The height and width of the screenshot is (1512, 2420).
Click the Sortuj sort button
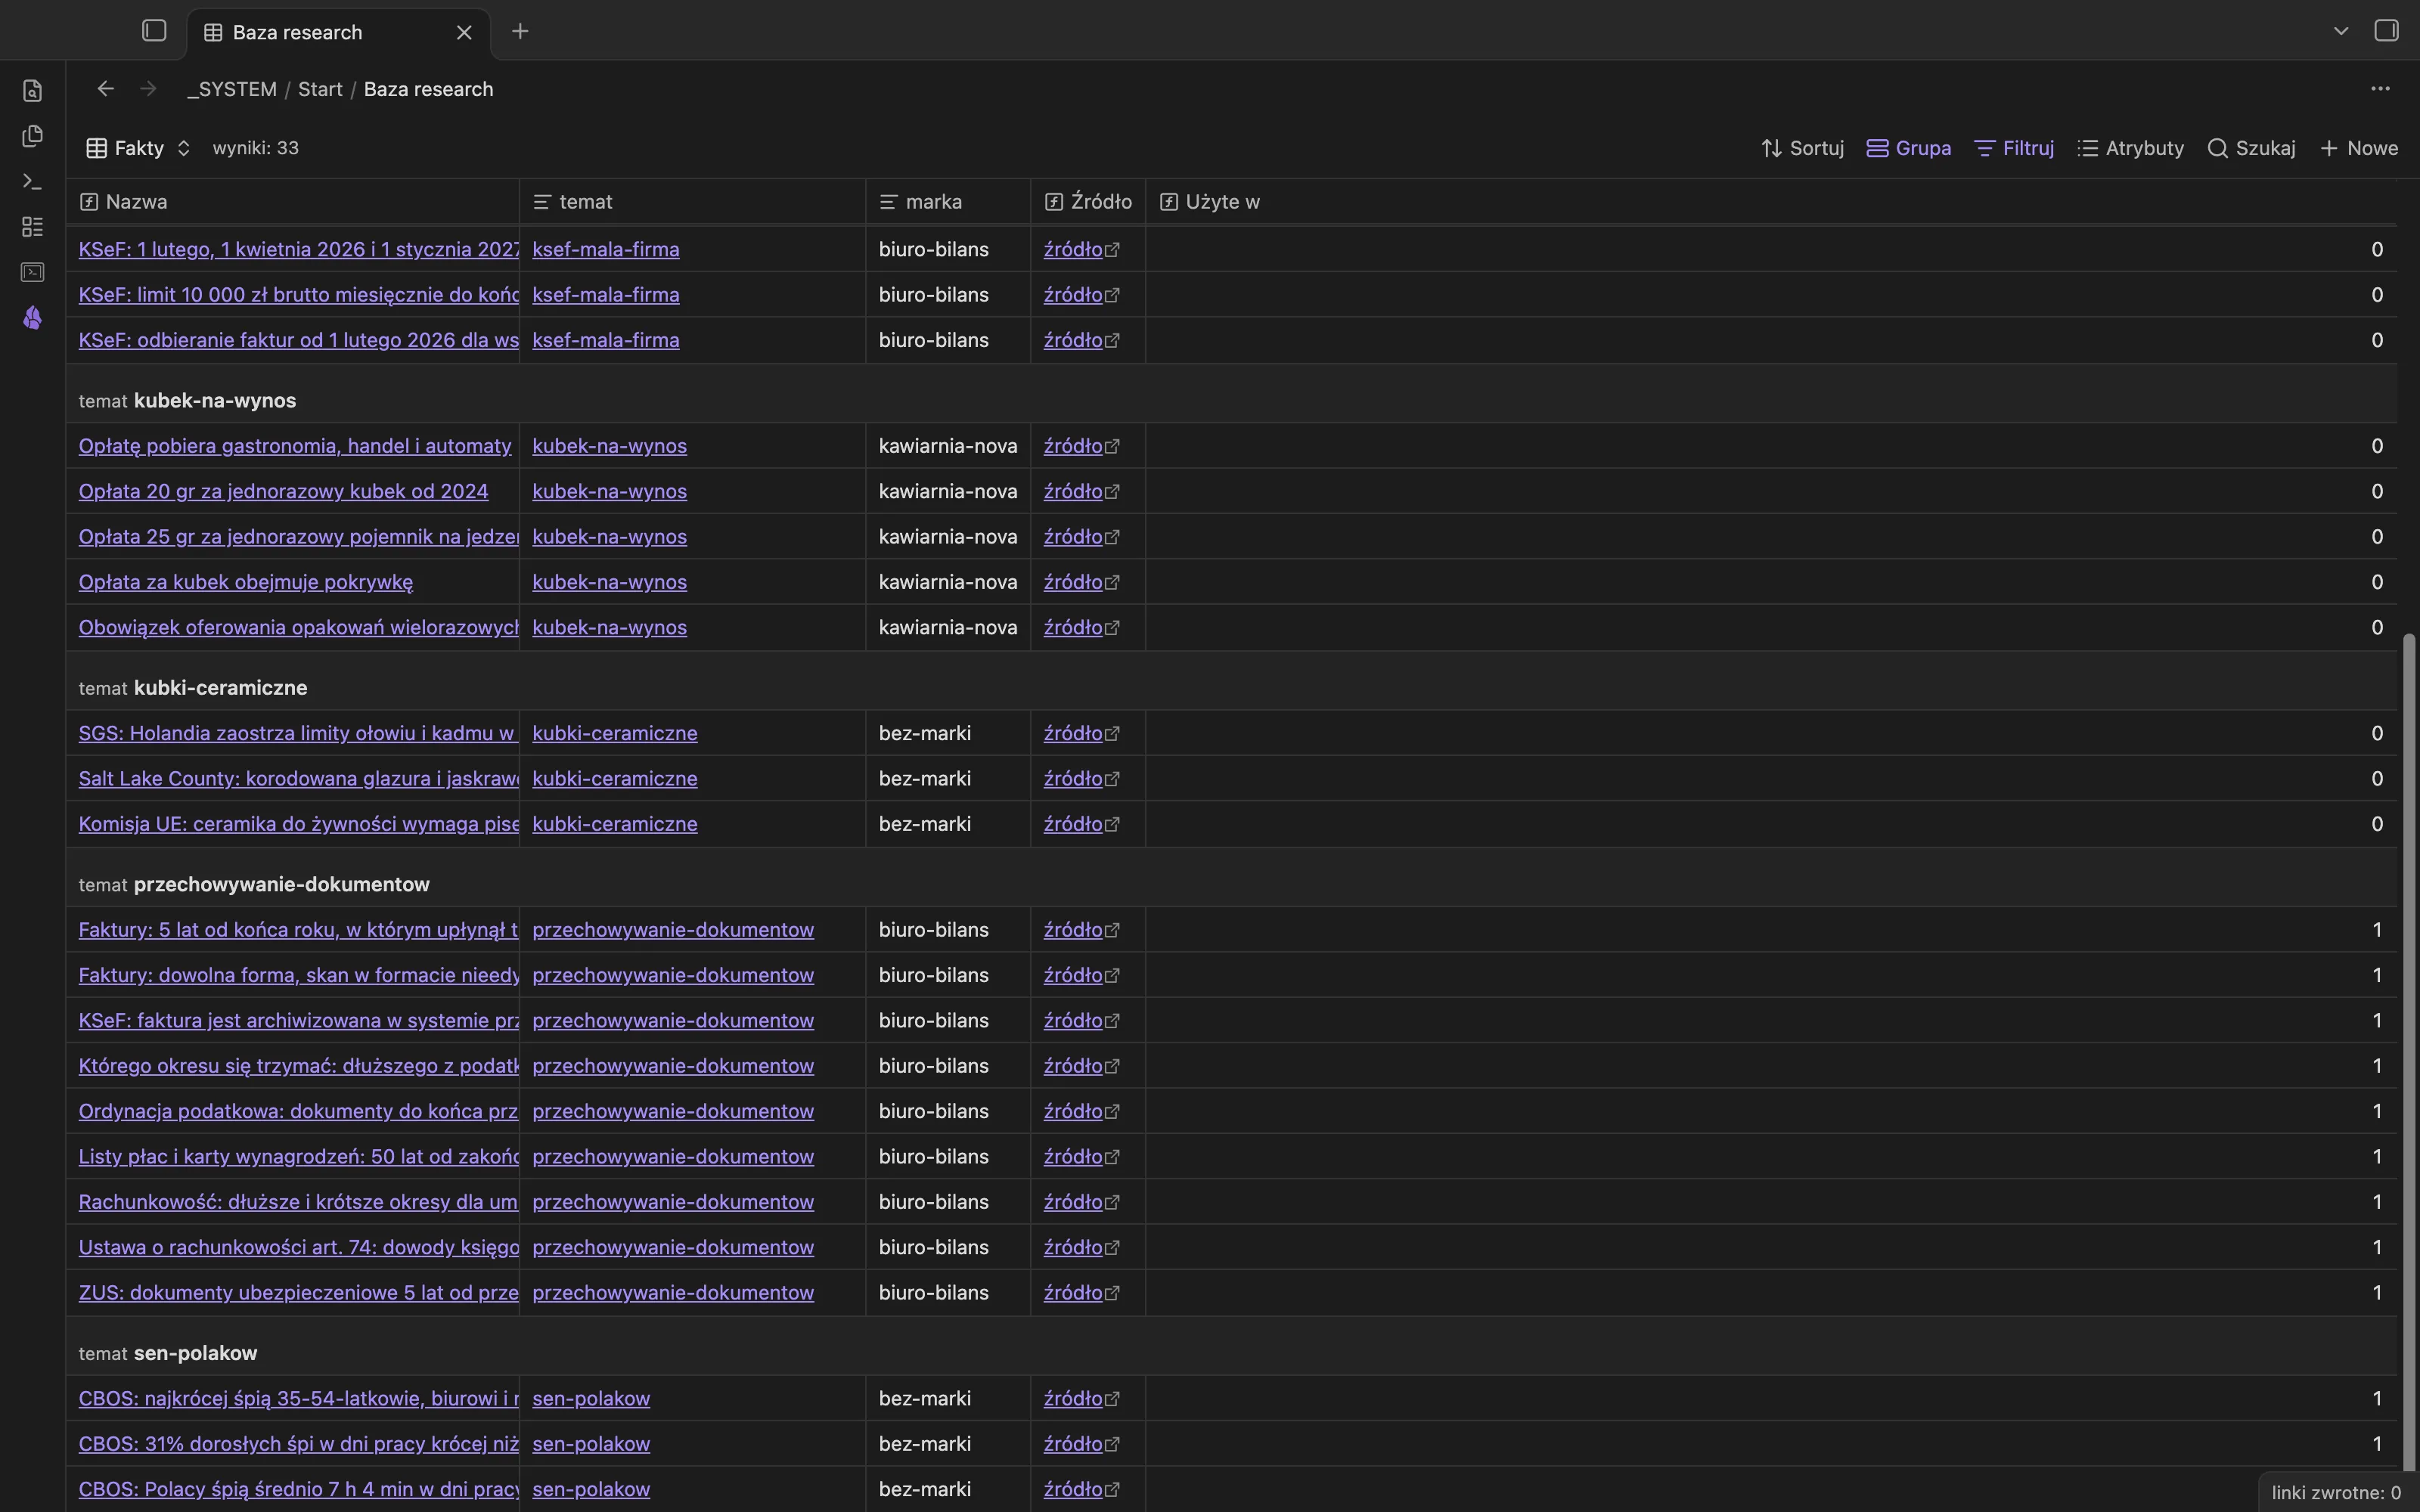(1802, 148)
